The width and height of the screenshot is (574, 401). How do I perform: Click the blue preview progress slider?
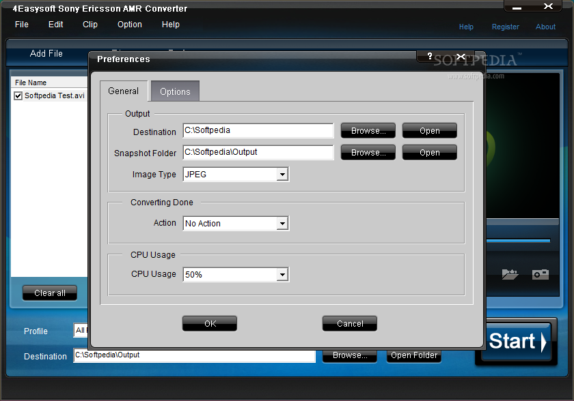pyautogui.click(x=519, y=241)
